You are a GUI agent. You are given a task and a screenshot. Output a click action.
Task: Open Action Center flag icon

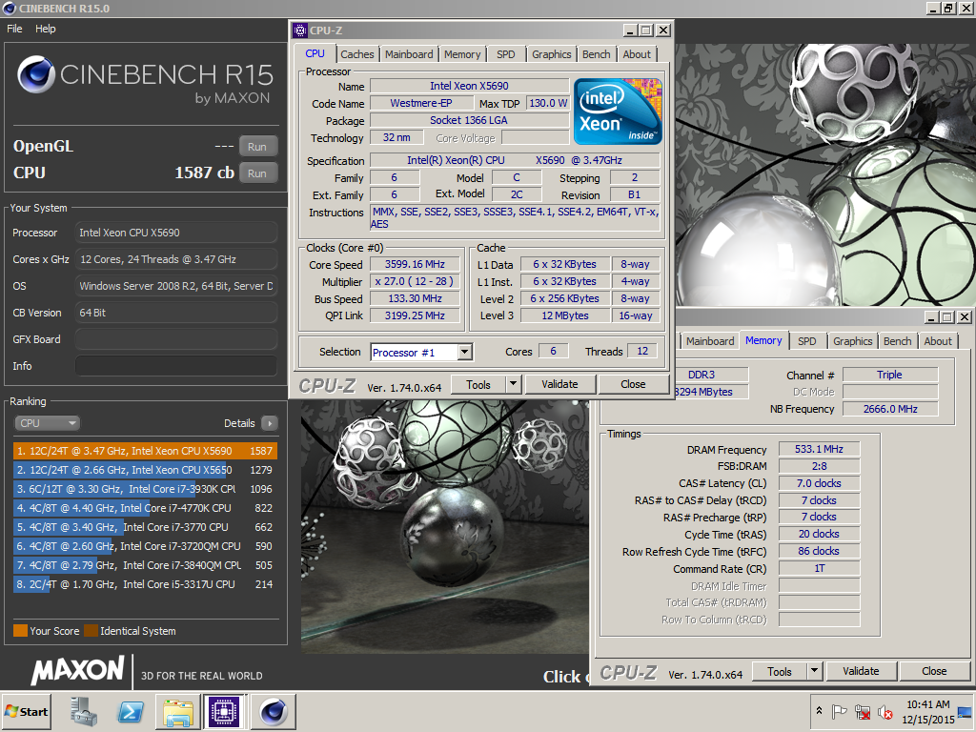pyautogui.click(x=839, y=711)
